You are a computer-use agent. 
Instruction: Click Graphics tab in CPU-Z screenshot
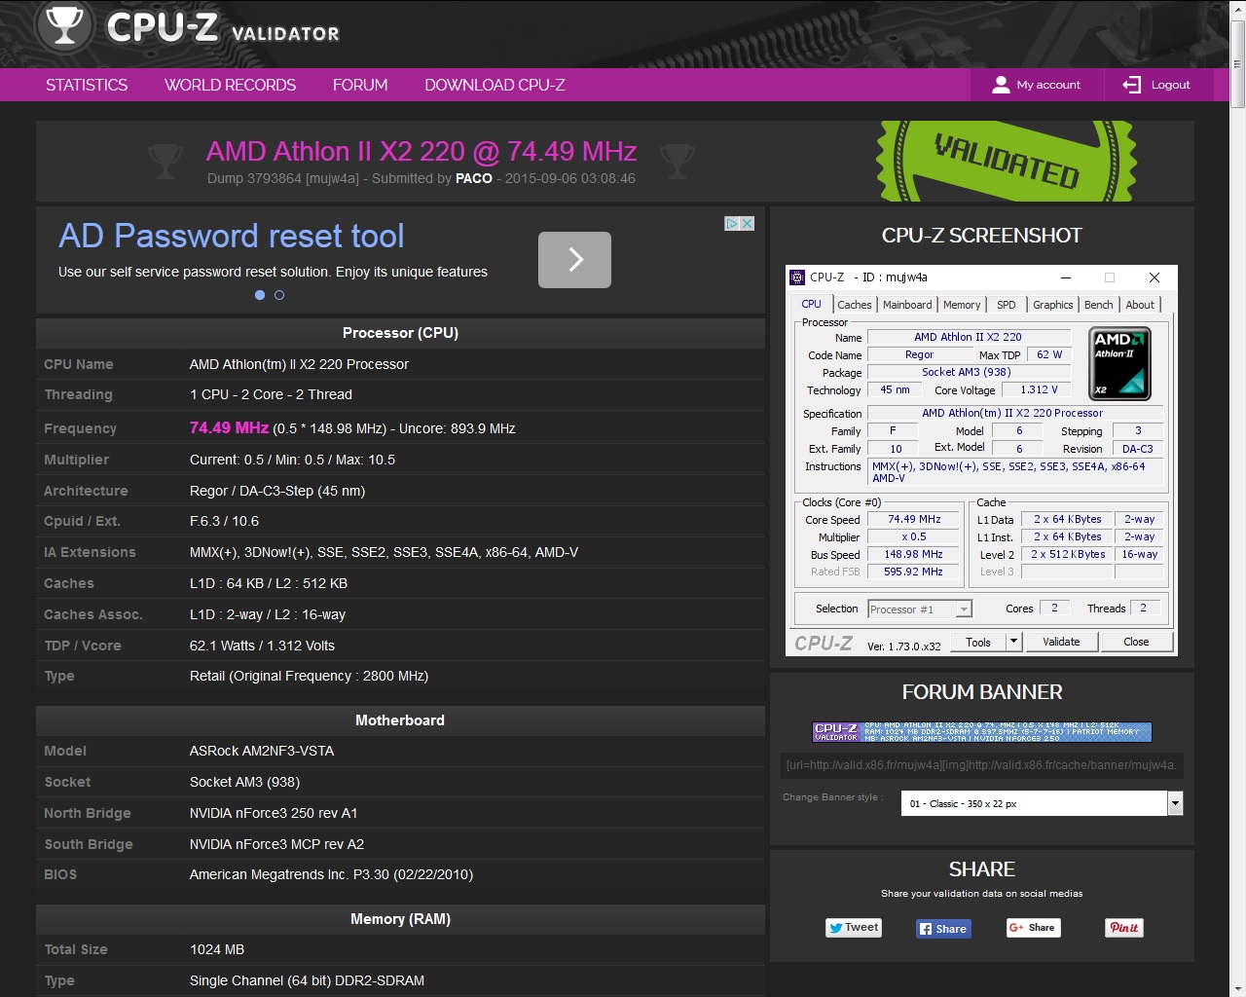(x=1053, y=305)
